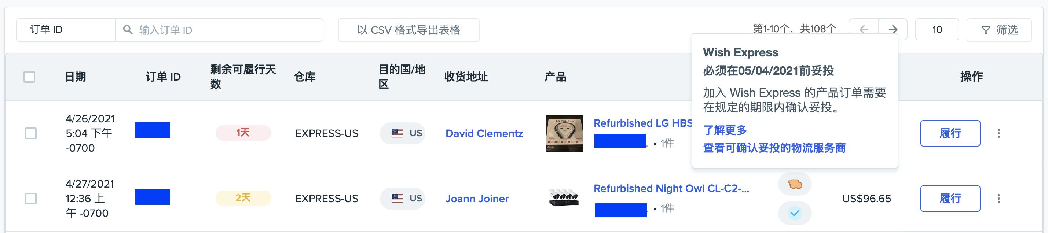Viewport: 1048px width, 233px height.
Task: Click the orange Wish Express badge icon
Action: (795, 184)
